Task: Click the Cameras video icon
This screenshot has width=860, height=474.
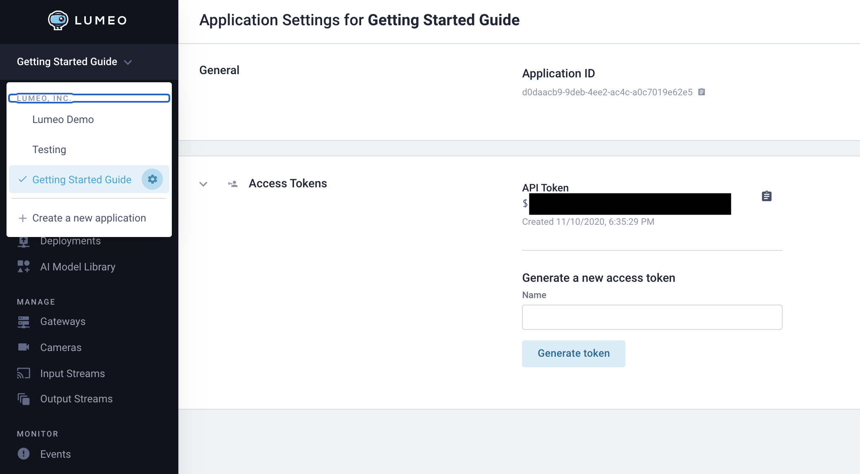Action: [x=24, y=347]
